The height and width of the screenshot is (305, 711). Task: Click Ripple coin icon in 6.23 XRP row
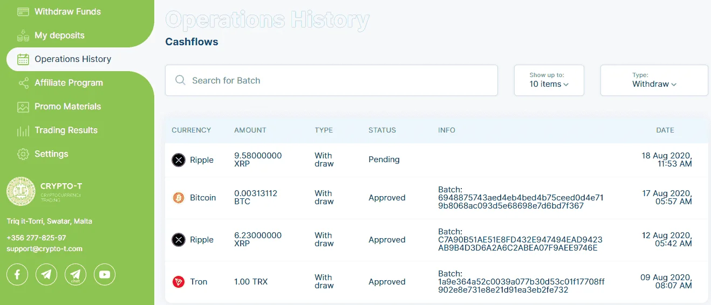coord(179,240)
